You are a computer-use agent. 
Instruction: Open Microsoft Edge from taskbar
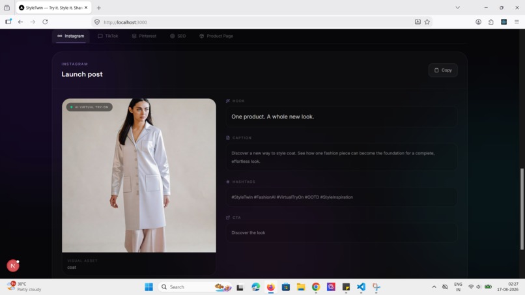point(255,287)
